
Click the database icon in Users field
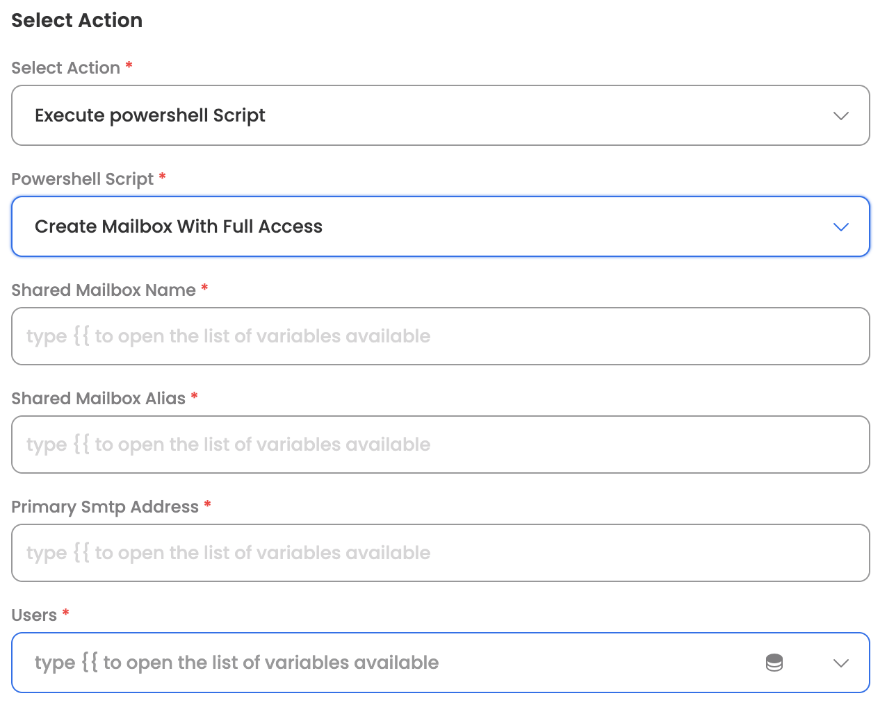tap(774, 663)
